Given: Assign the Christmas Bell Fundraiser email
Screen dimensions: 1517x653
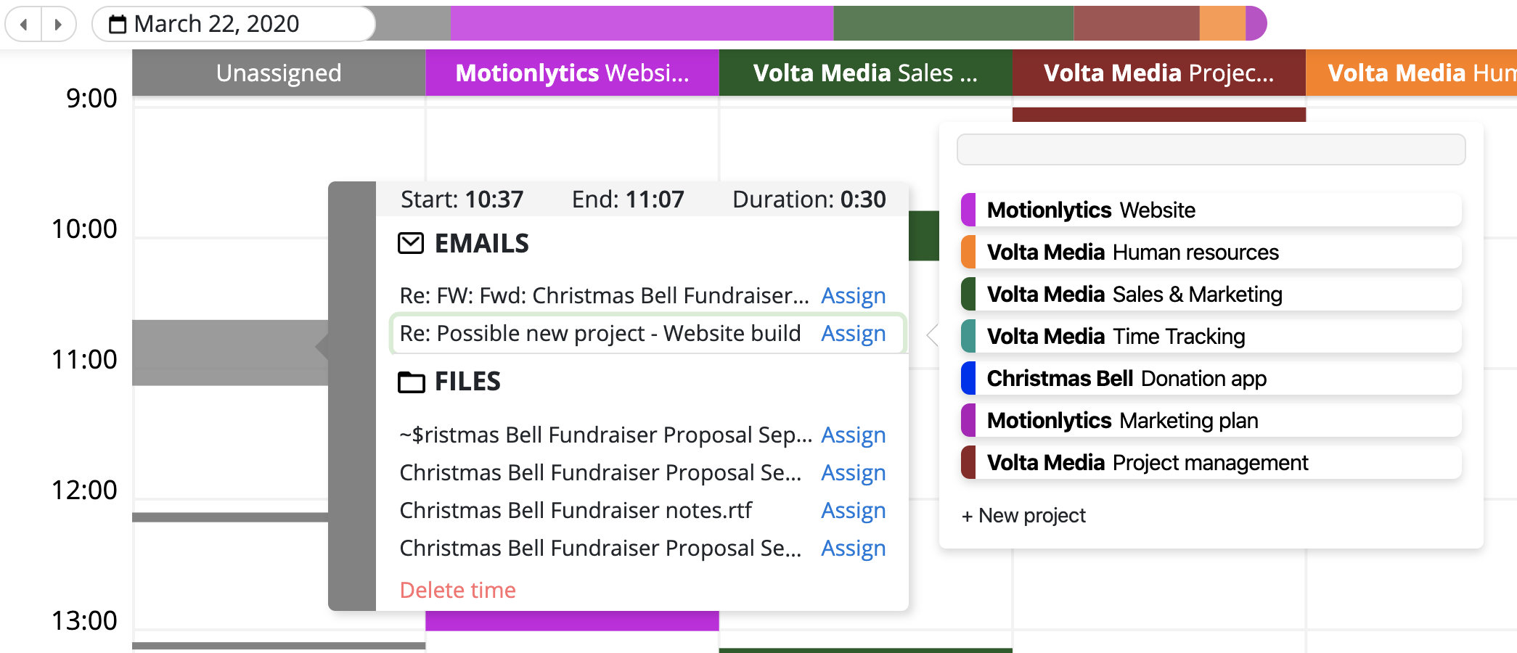Looking at the screenshot, I should [x=853, y=295].
